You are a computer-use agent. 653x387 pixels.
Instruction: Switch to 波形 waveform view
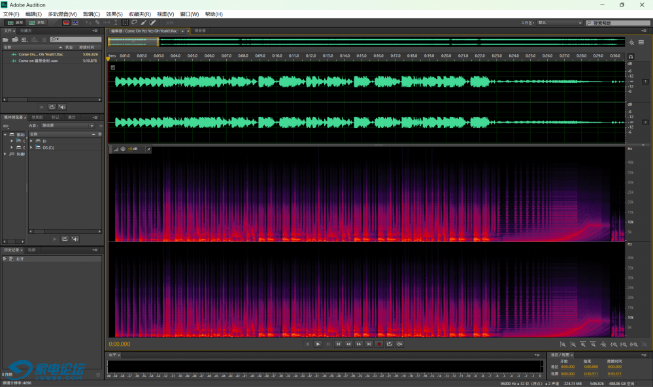click(x=15, y=22)
